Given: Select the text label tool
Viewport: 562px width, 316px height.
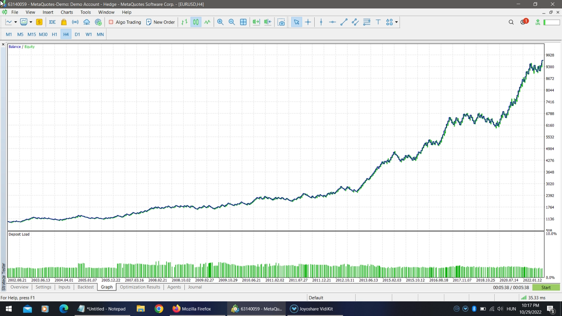Looking at the screenshot, I should tap(378, 22).
